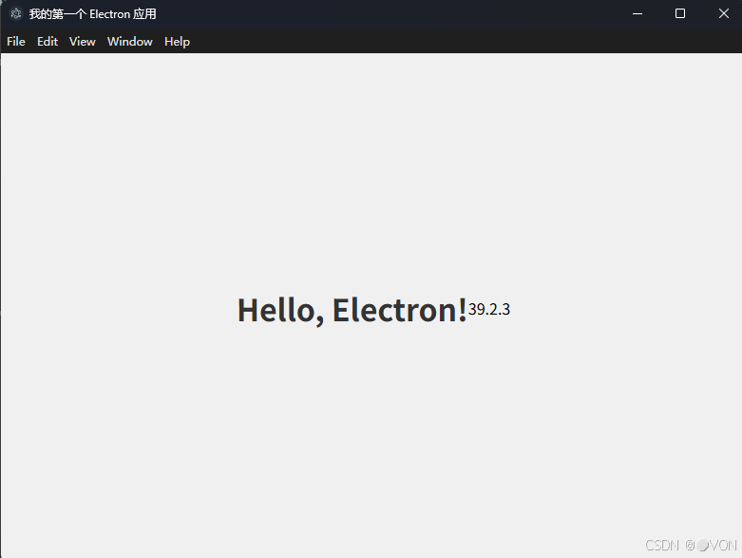Viewport: 742px width, 558px height.
Task: Click the Electron app icon in title bar
Action: 16,13
